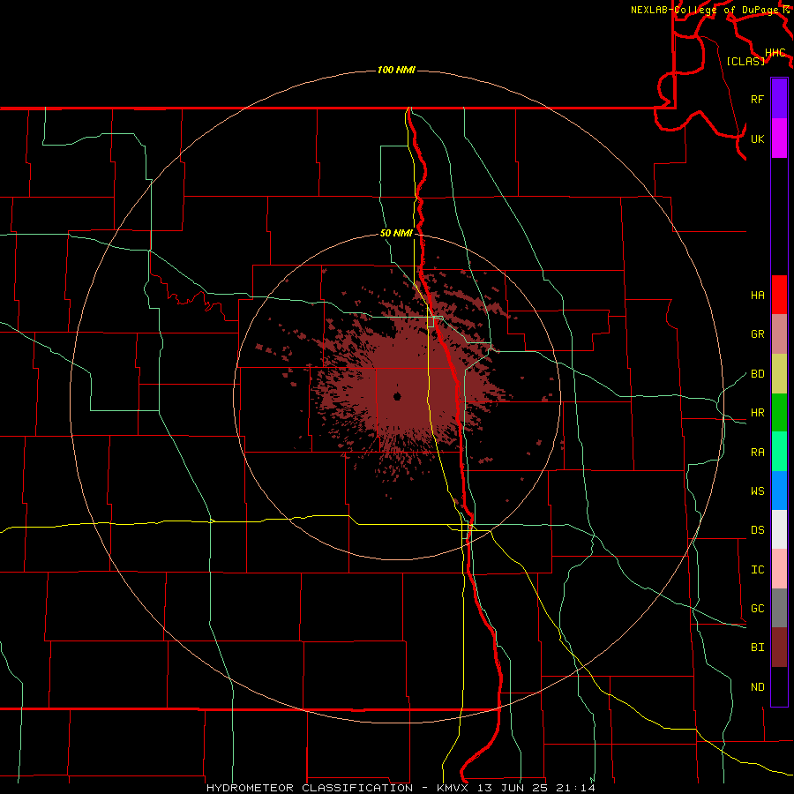The height and width of the screenshot is (794, 794).
Task: Click the UK legend label
Action: tap(757, 139)
